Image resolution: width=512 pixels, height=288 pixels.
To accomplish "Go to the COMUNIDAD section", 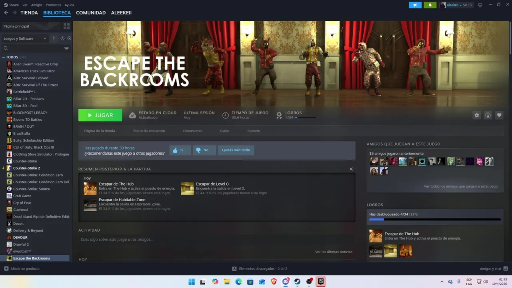I will coord(91,13).
